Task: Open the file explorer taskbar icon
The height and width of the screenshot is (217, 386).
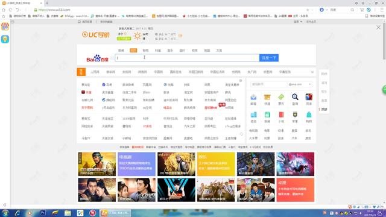Action: (68, 213)
